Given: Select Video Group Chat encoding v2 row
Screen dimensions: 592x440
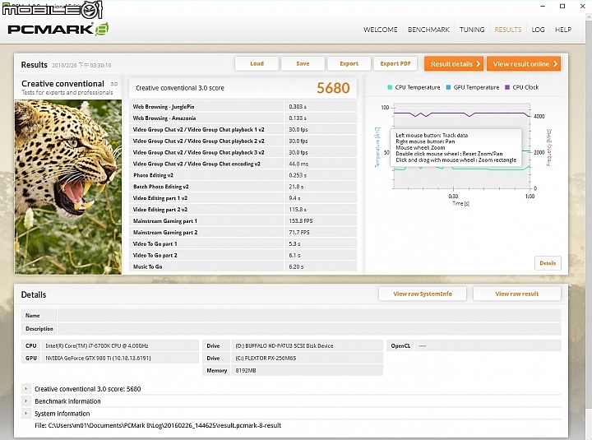Looking at the screenshot, I should point(243,164).
